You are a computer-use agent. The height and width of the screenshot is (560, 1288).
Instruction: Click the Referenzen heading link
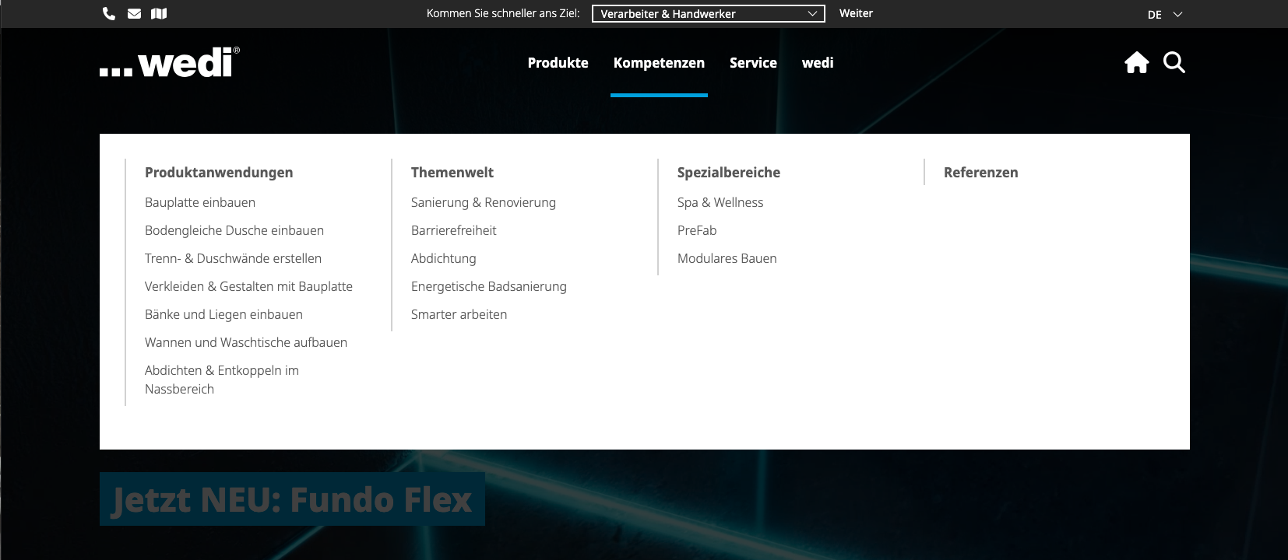click(980, 173)
